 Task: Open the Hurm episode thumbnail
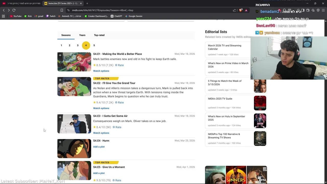click(74, 149)
